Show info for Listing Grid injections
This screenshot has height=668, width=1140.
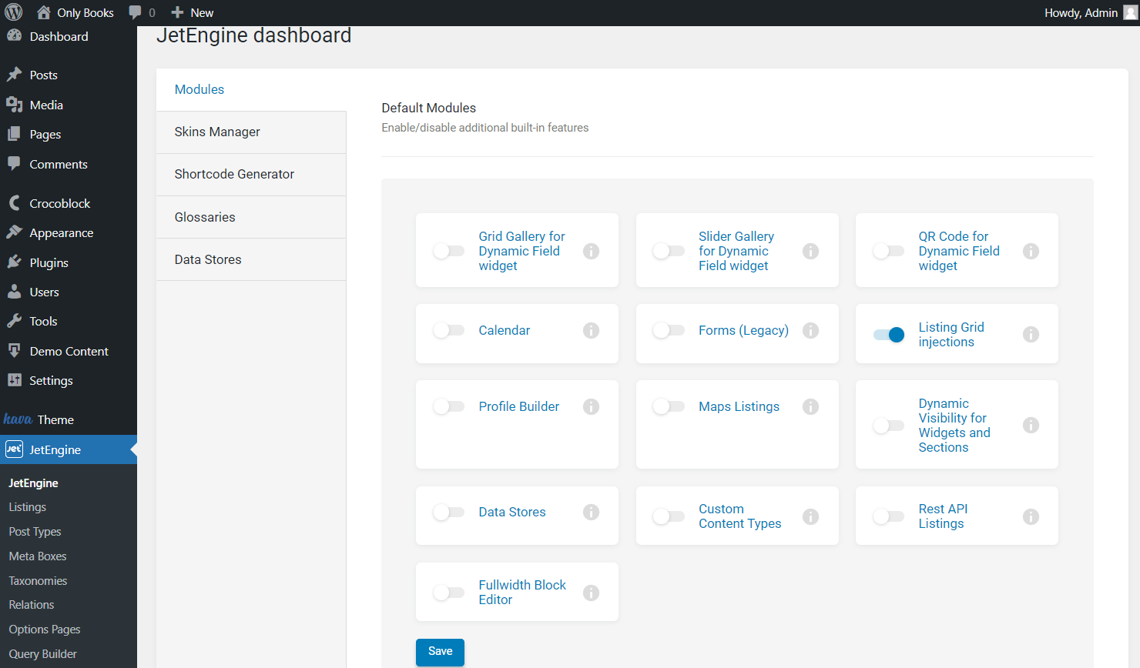pyautogui.click(x=1031, y=334)
